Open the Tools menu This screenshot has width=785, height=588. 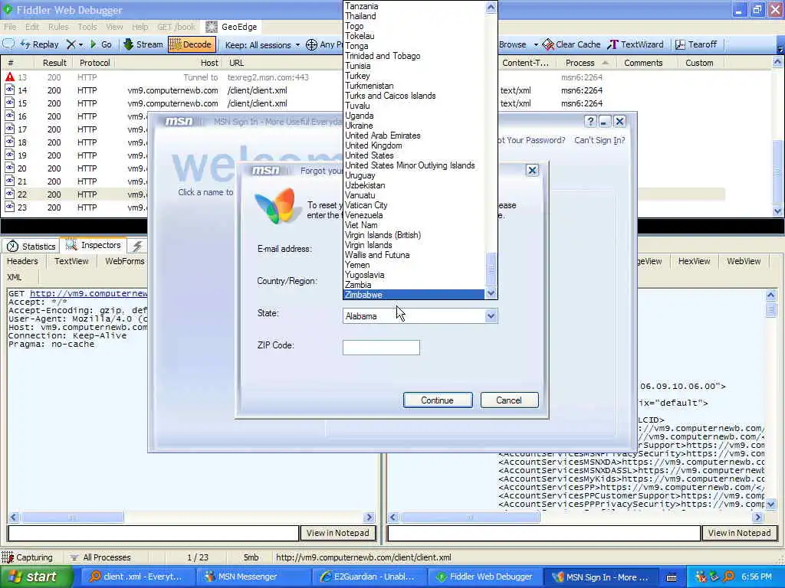click(87, 27)
